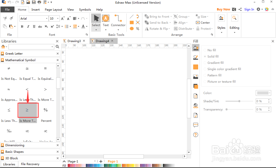Select the arc drawing tool
Screen dimensions: 276x168
pyautogui.click(x=138, y=17)
